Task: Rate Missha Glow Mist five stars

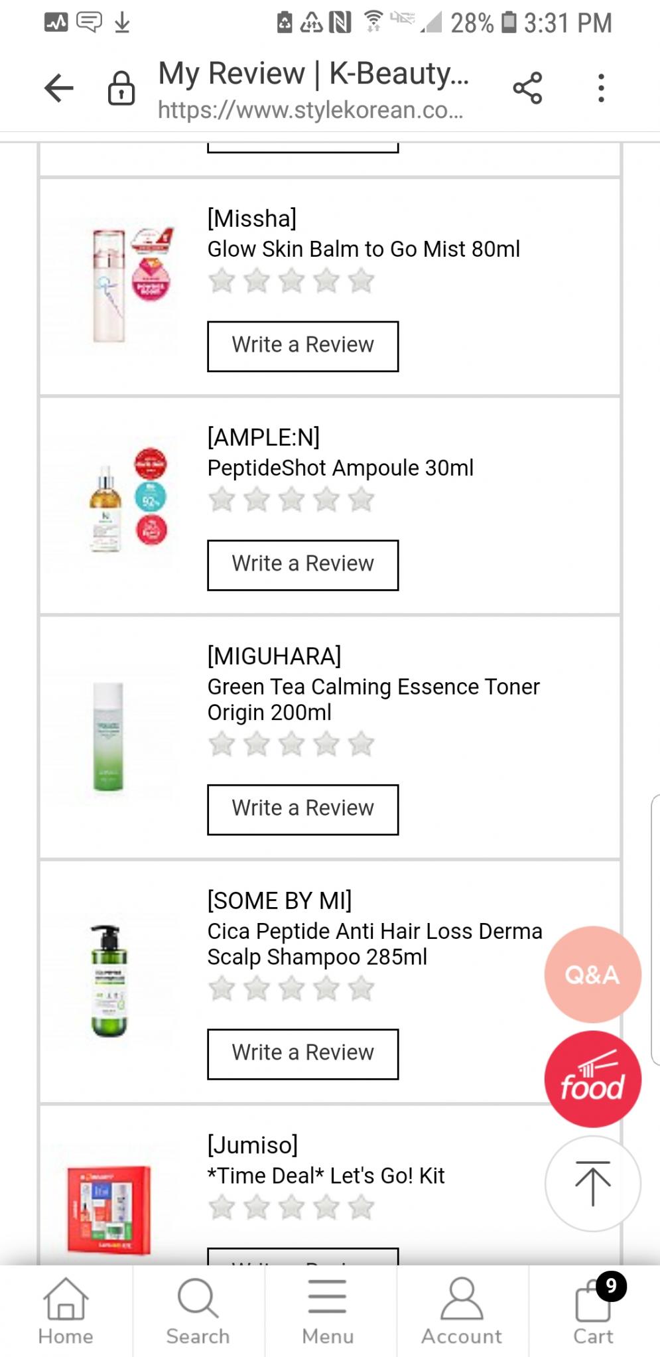Action: click(362, 281)
